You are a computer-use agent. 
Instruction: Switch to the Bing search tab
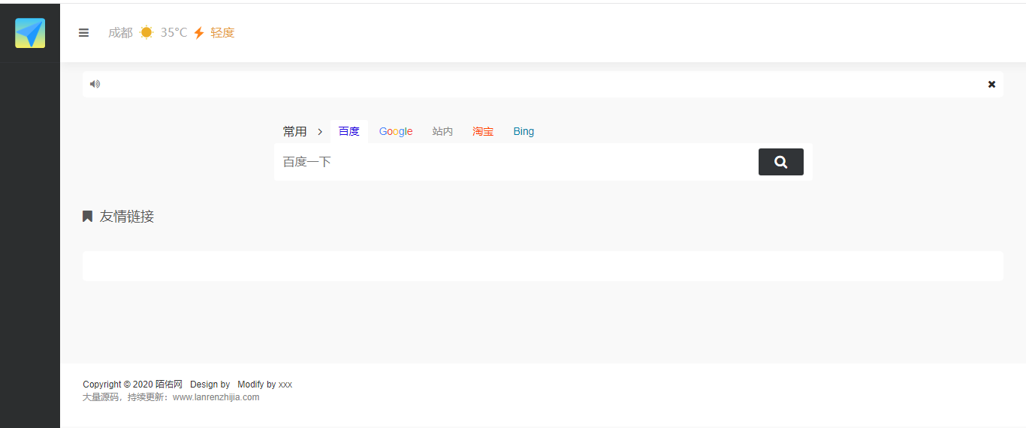click(x=524, y=132)
